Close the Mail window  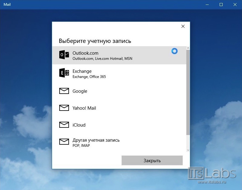tap(235, 5)
